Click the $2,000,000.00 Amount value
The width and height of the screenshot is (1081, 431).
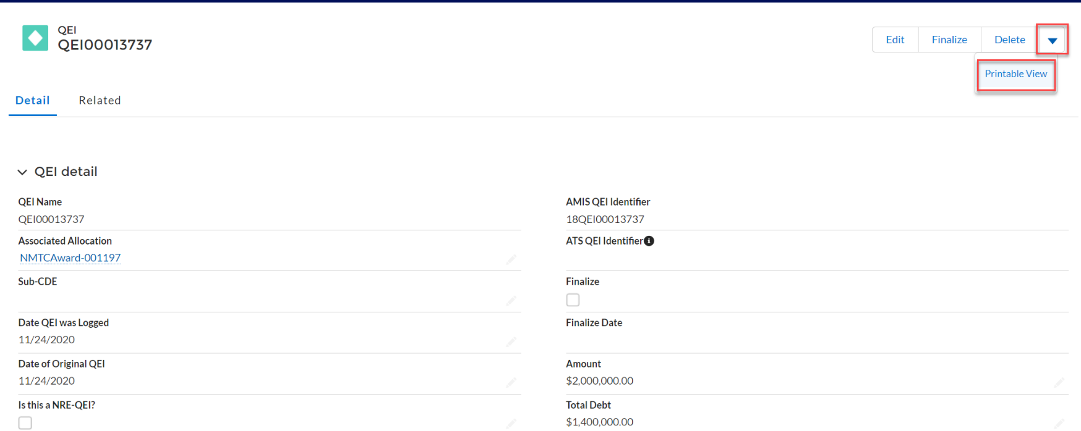pos(599,381)
